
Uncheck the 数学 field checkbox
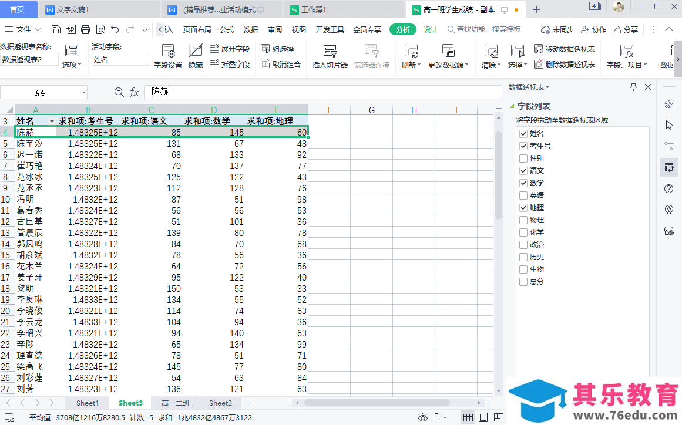523,183
